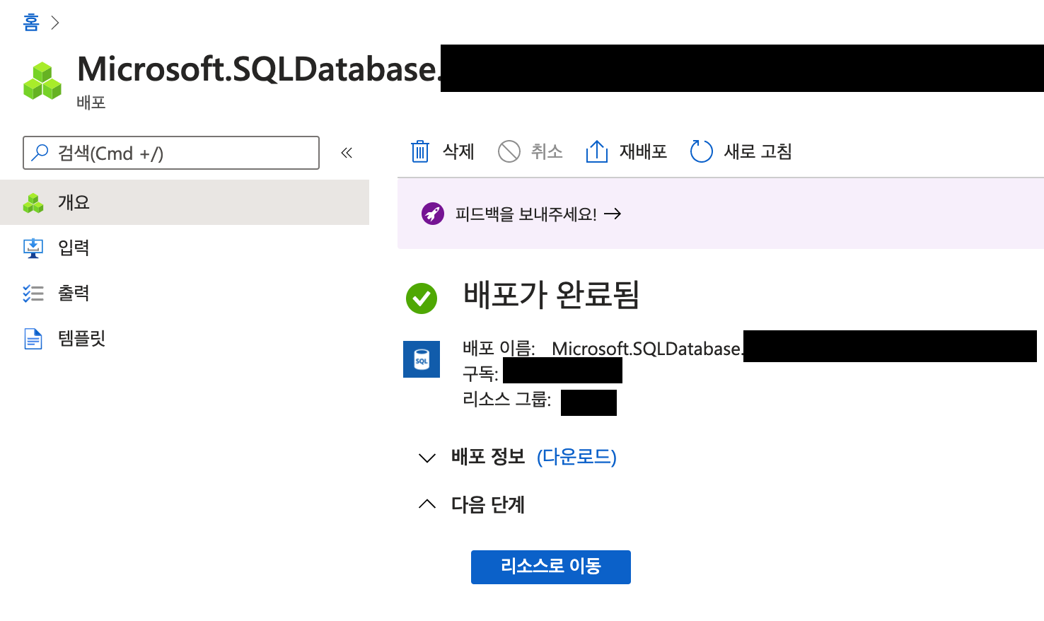The height and width of the screenshot is (621, 1044).
Task: Click the breadcrumb chevron after 홈
Action: click(x=55, y=23)
